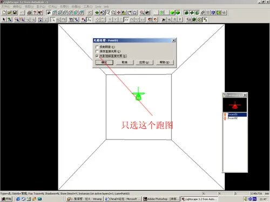
Task: Open the Tools menu
Action: coord(98,6)
